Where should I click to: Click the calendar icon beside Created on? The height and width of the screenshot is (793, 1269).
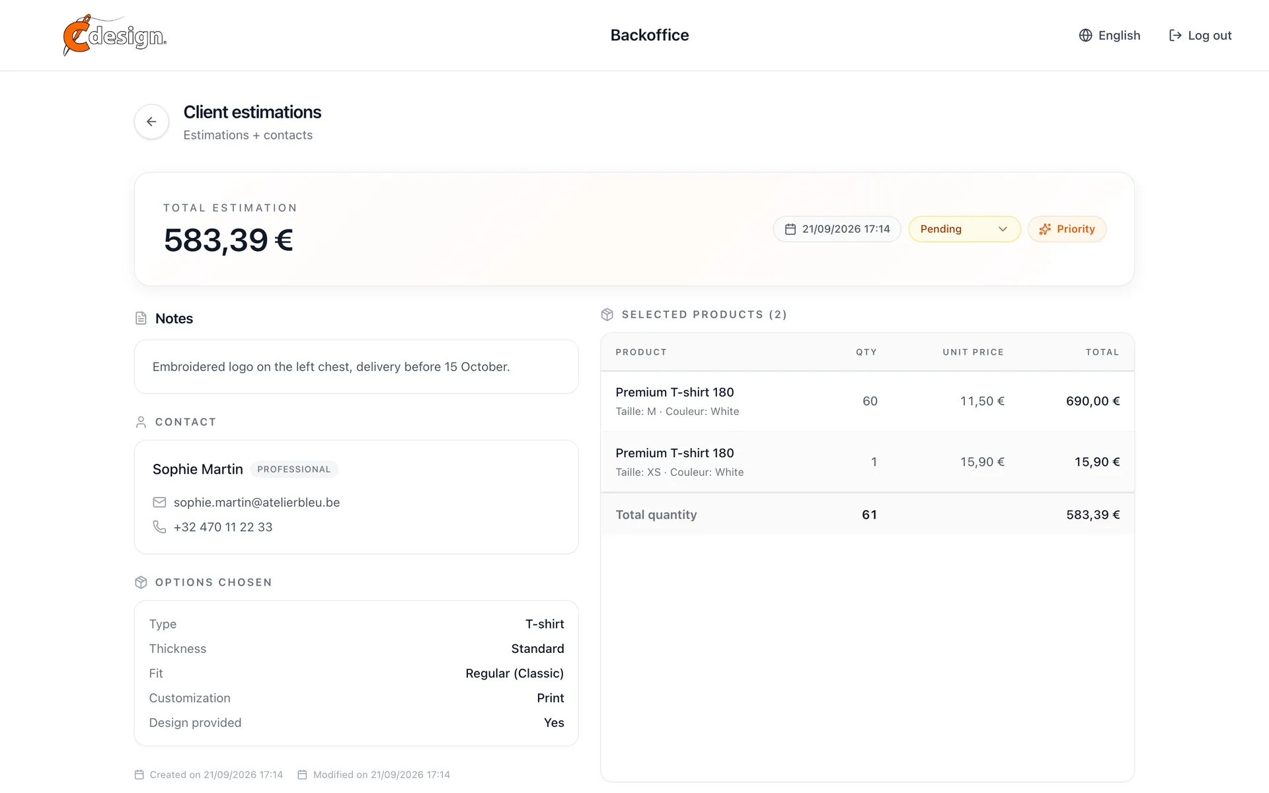pyautogui.click(x=139, y=774)
